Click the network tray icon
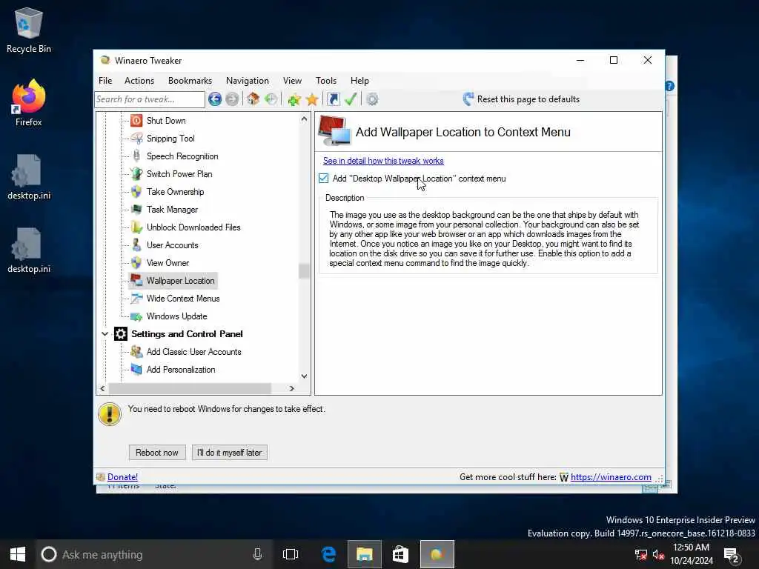 click(x=641, y=554)
